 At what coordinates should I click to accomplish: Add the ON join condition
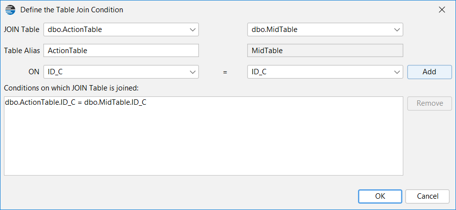pyautogui.click(x=429, y=72)
